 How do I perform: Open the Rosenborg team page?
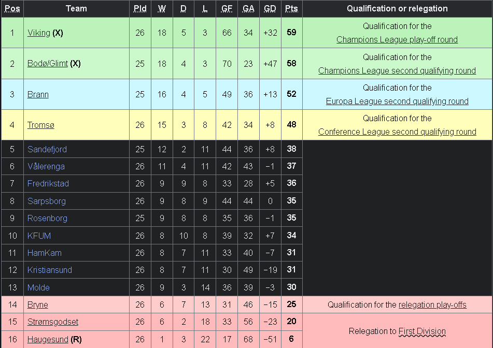pos(47,218)
